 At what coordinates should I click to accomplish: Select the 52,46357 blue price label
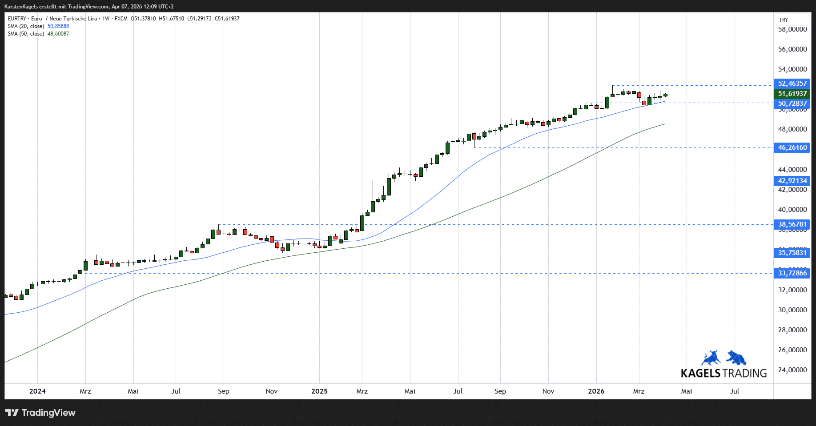point(792,84)
